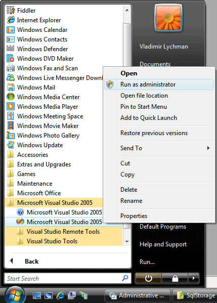Click the shield icon beside Run as administrator
Image resolution: width=217 pixels, height=303 pixels.
pos(110,84)
